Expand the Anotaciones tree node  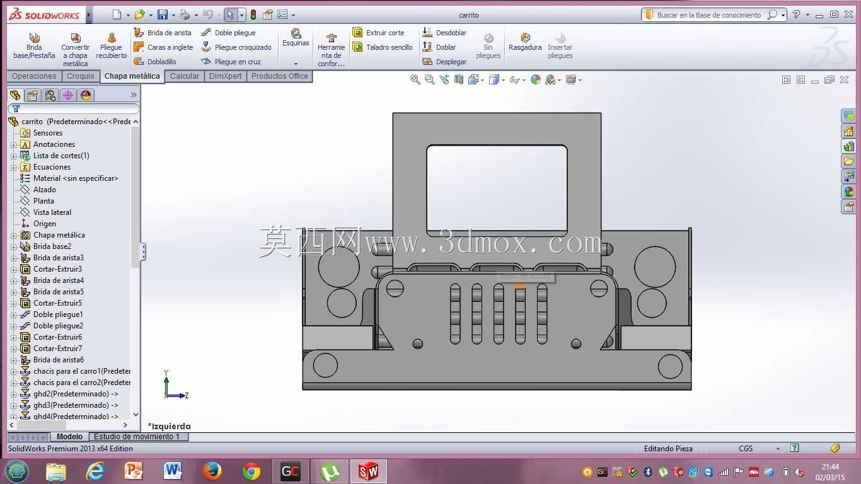[x=14, y=144]
